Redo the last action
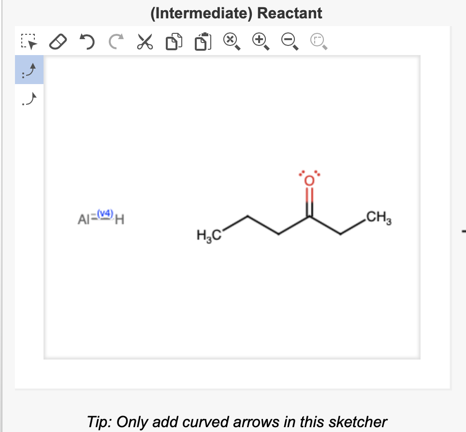The width and height of the screenshot is (466, 432). [x=115, y=41]
